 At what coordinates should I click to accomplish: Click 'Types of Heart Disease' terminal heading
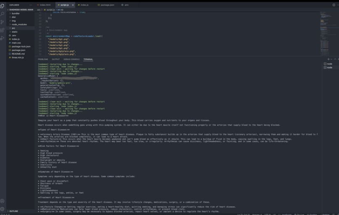(53, 130)
